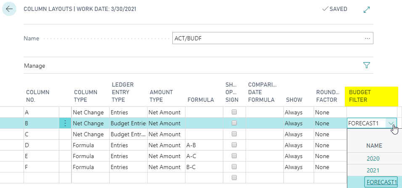Choose FORECAST1 in the budget dropdown list
This screenshot has width=402, height=188.
click(x=381, y=182)
